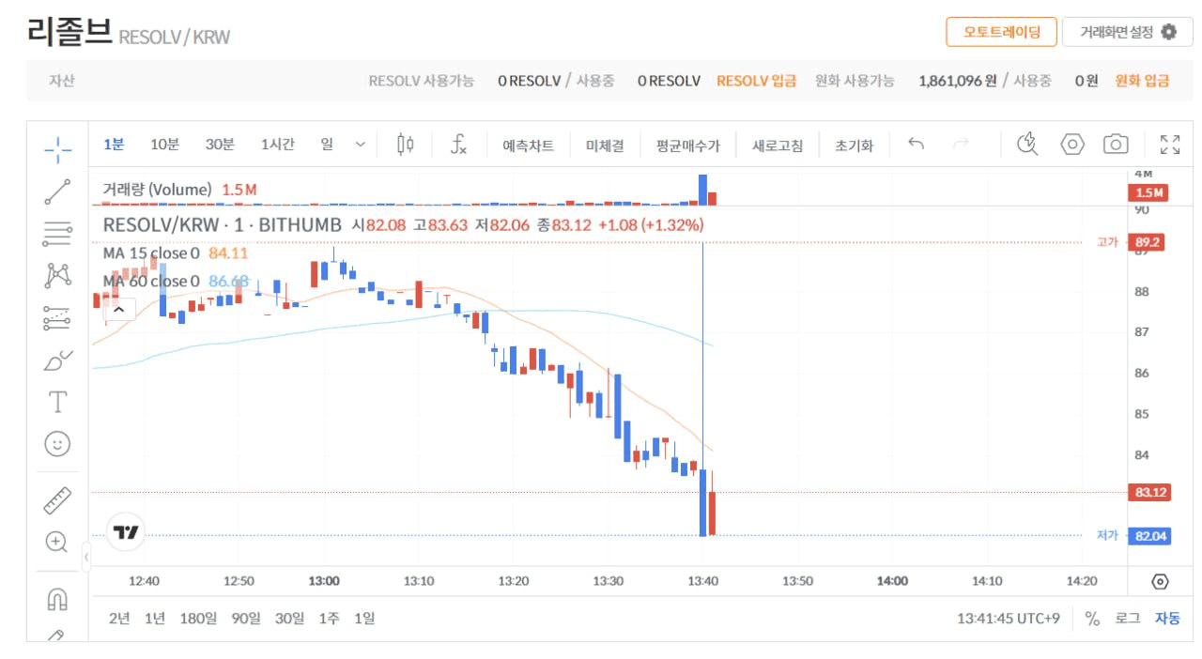The width and height of the screenshot is (1202, 659).
Task: Click the zoom in magnifier tool
Action: coord(57,542)
